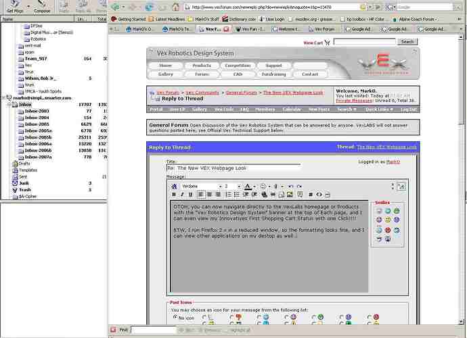Select Team_957 mail folder
The width and height of the screenshot is (467, 338).
coord(36,59)
